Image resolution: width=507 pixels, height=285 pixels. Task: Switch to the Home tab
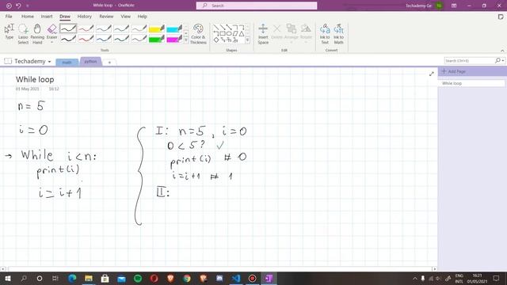pos(28,16)
